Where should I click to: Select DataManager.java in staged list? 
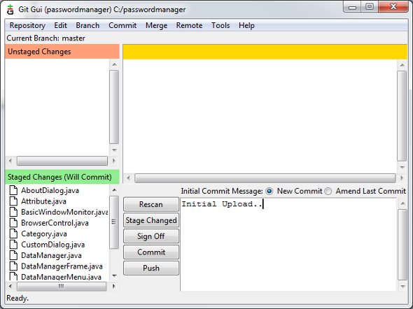[51, 255]
